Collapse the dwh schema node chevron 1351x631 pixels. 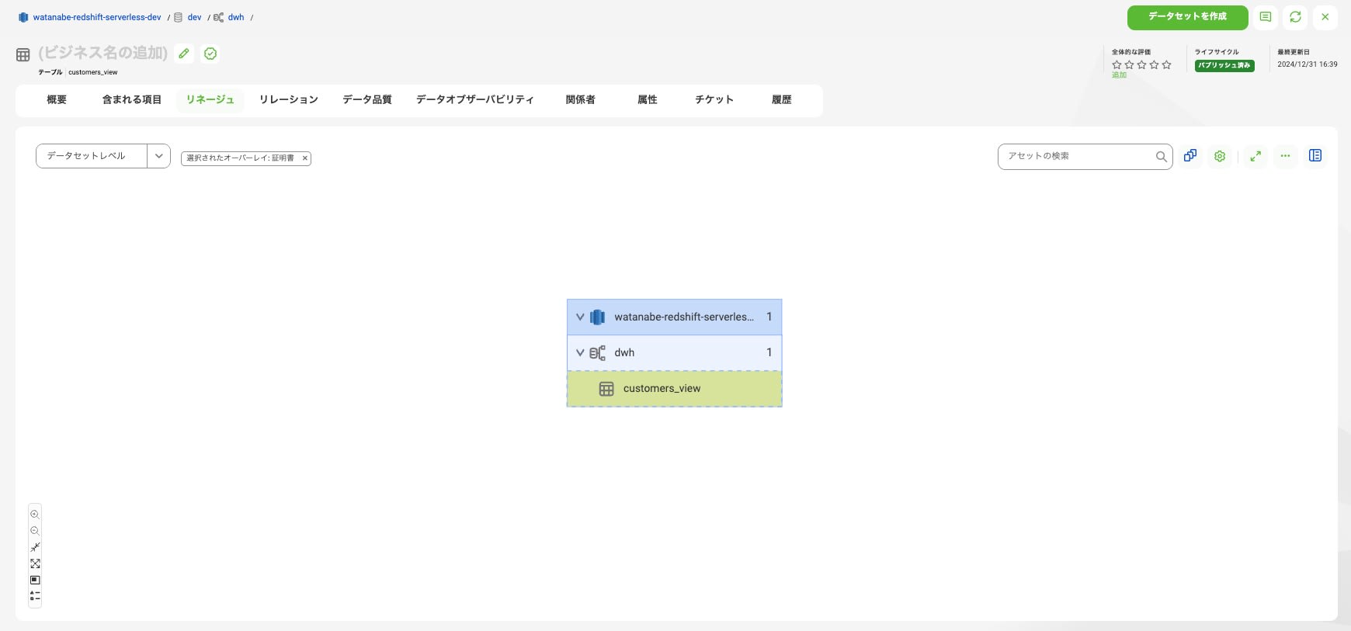pos(580,352)
